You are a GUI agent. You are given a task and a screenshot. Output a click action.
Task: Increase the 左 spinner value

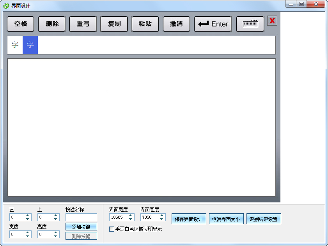[28, 216]
